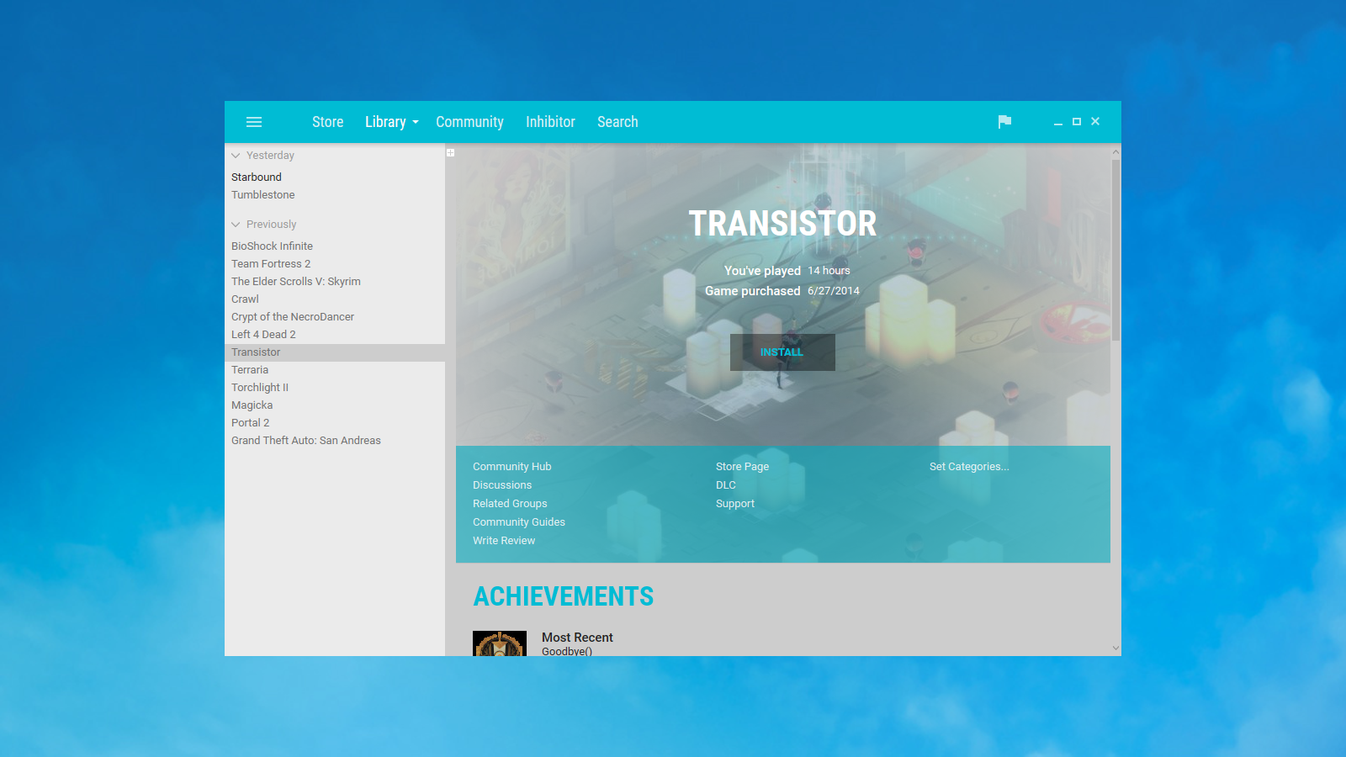
Task: Click the ACHIEVEMENTS heading
Action: click(x=564, y=596)
